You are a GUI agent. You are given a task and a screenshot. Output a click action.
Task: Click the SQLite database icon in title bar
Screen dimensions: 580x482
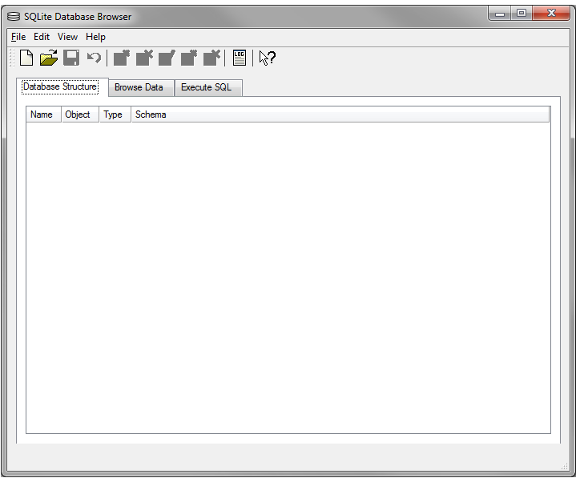14,17
